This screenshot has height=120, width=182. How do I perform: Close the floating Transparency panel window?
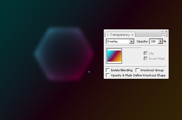[x=166, y=31]
